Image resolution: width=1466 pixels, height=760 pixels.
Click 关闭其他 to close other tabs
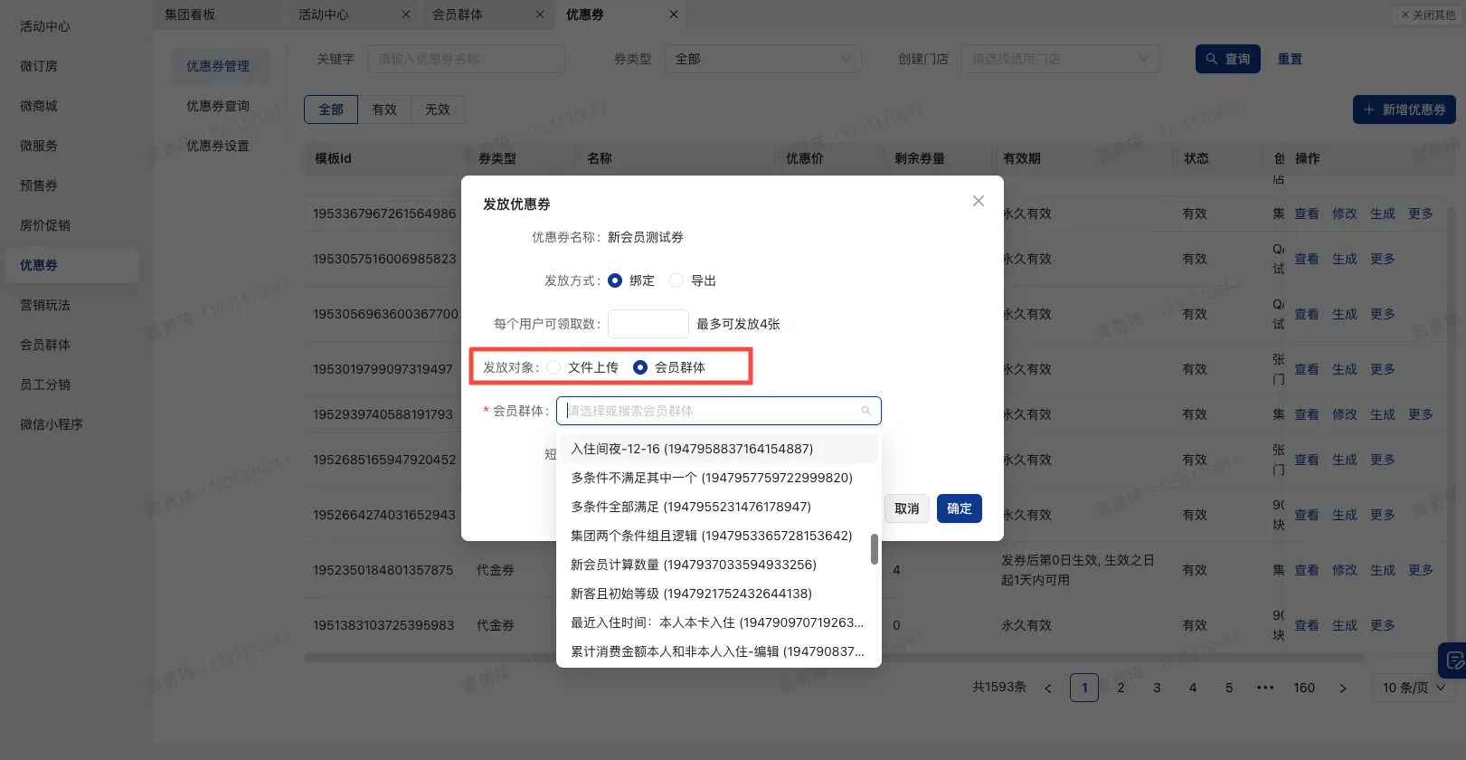click(x=1428, y=15)
